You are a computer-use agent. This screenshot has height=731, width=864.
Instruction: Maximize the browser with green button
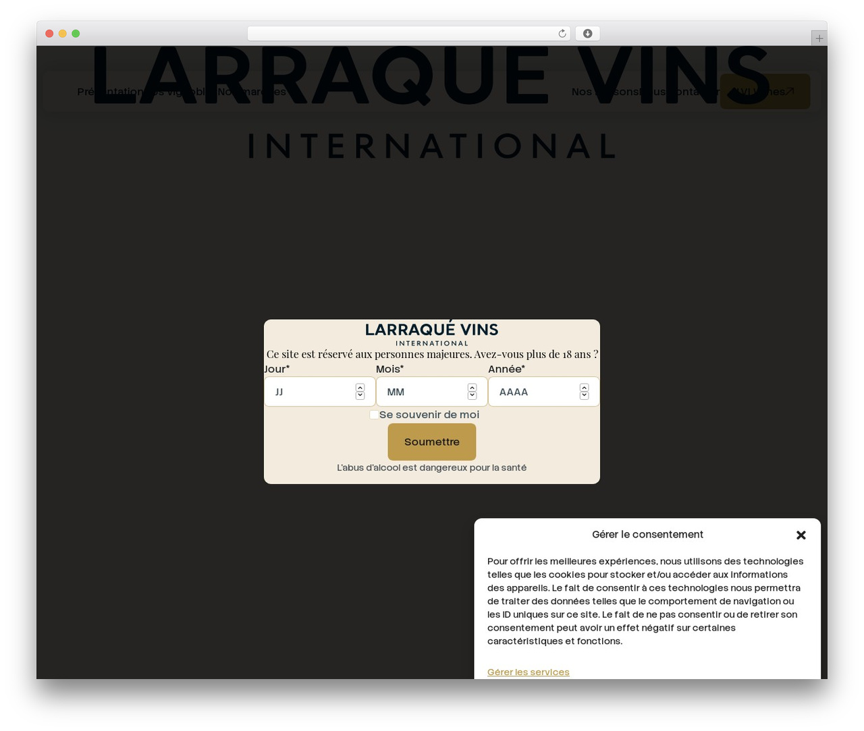[x=76, y=34]
